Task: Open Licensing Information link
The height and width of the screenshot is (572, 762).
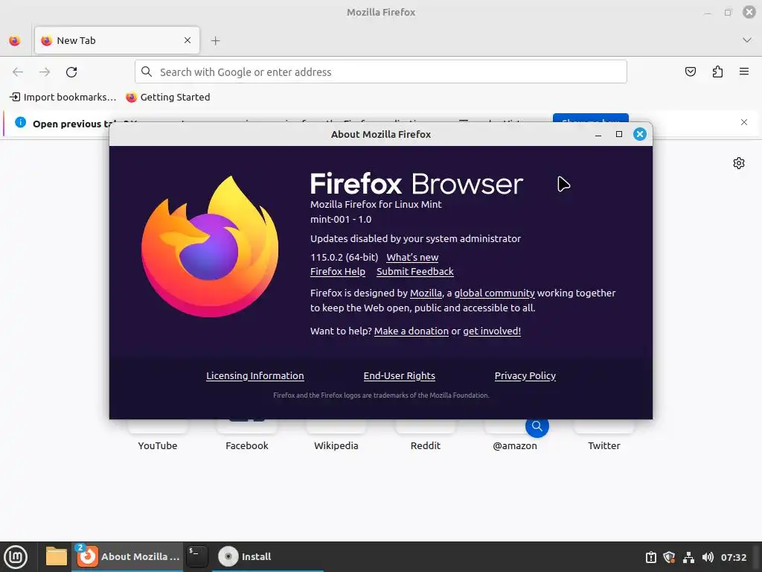Action: (x=255, y=375)
